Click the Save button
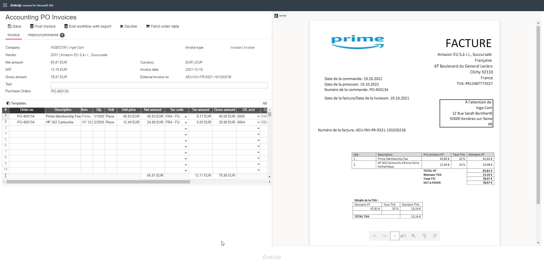This screenshot has height=267, width=544. 14,26
